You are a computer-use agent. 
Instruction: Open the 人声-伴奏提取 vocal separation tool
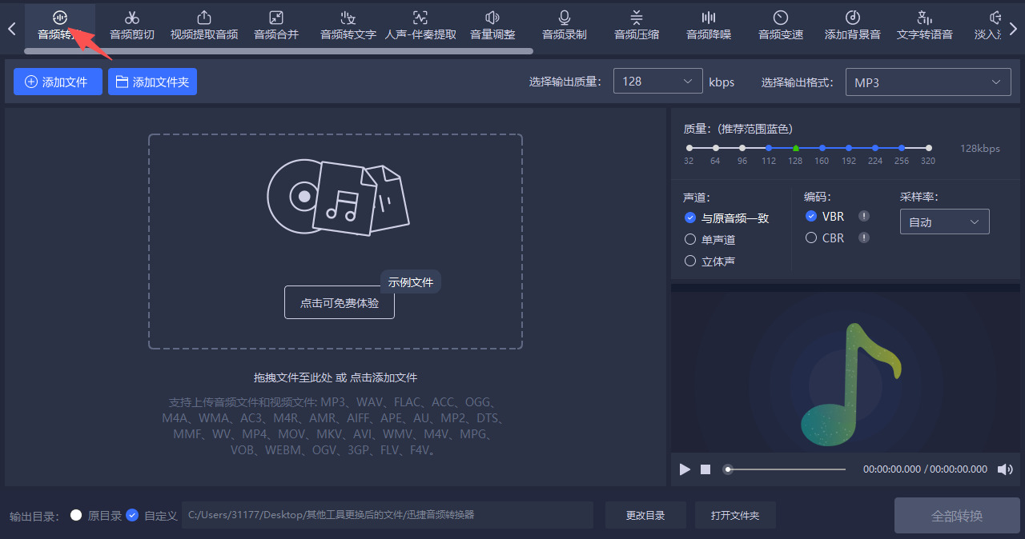coord(420,25)
